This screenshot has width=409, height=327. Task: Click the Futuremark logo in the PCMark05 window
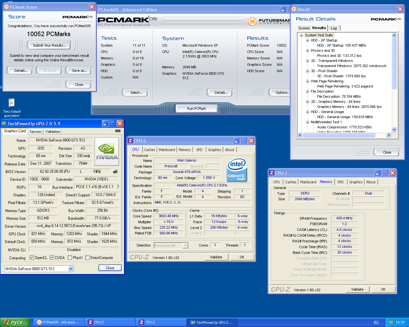pos(269,22)
